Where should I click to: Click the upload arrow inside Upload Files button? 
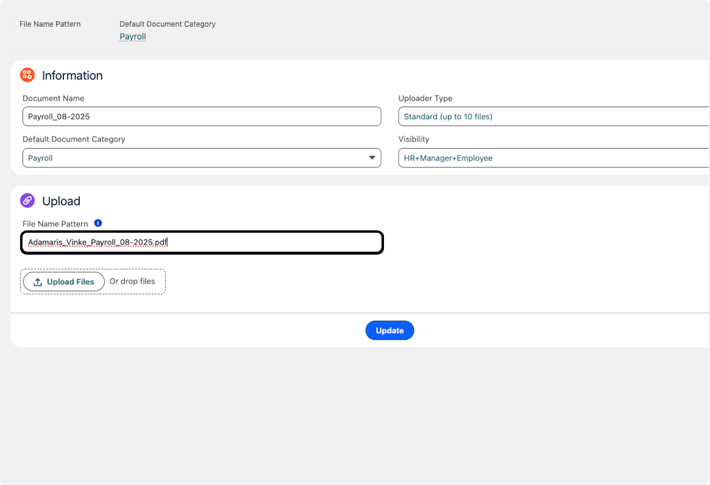37,281
